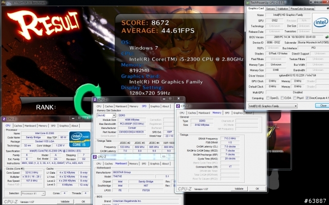
Task: Open the Processor #1 selection dropdown
Action: pyautogui.click(x=33, y=193)
